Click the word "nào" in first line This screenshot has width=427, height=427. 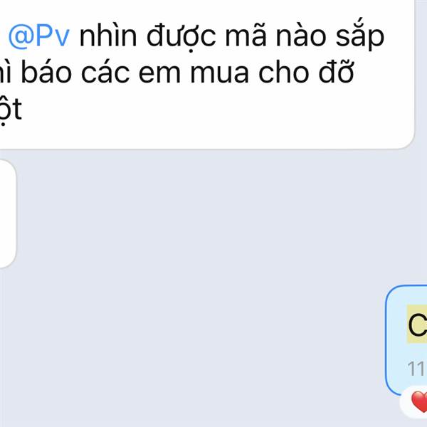pyautogui.click(x=301, y=36)
